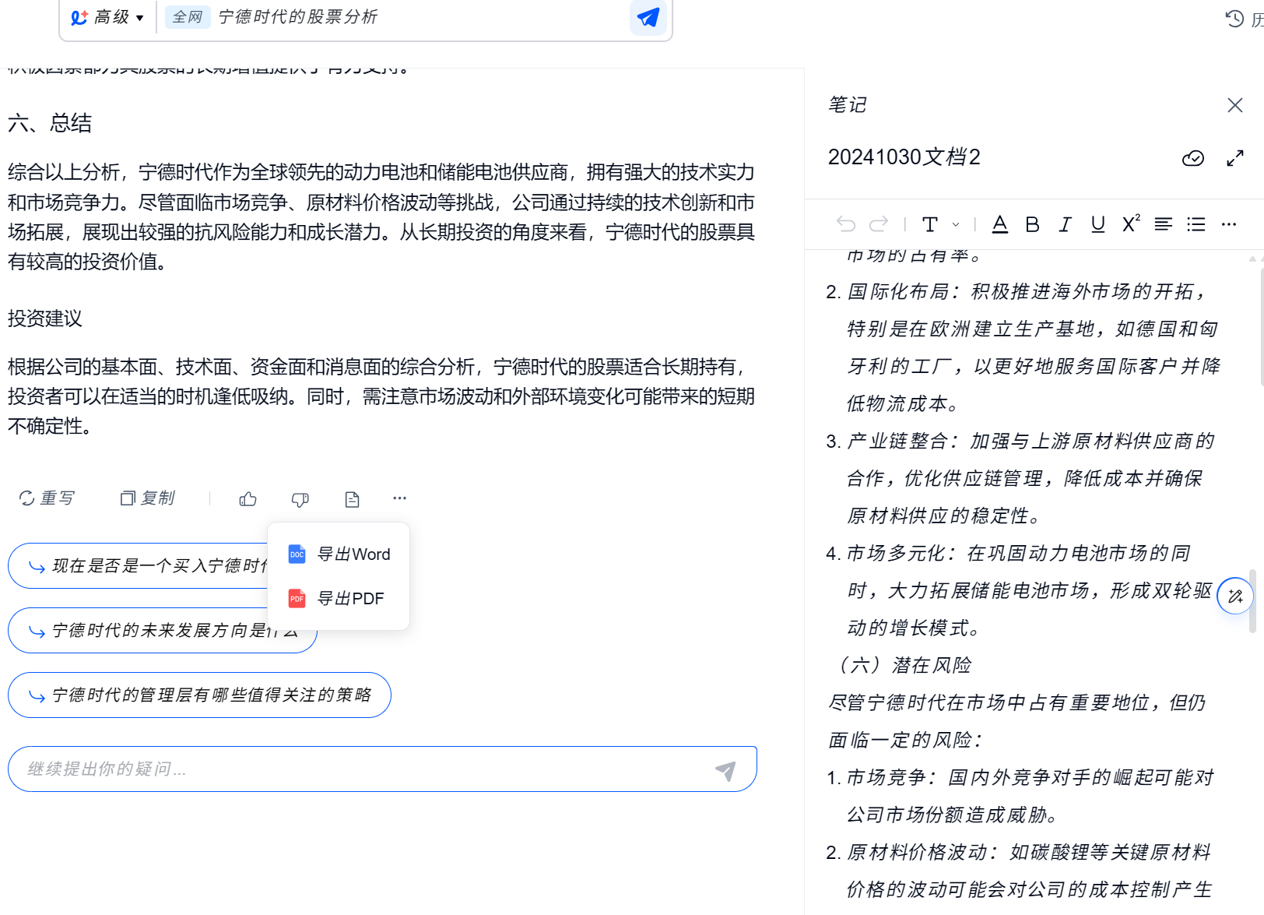Click the thumbs up icon
The width and height of the screenshot is (1264, 915).
click(248, 499)
